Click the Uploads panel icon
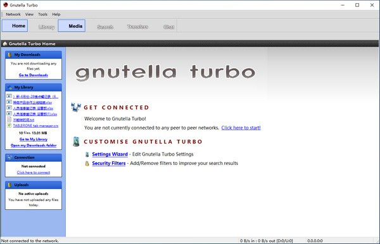 [x=9, y=185]
